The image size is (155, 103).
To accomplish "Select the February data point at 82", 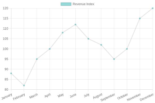I will 24,85.
